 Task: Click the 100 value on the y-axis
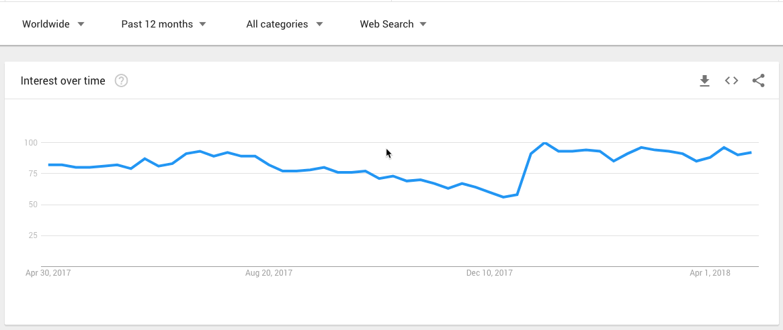click(x=31, y=143)
